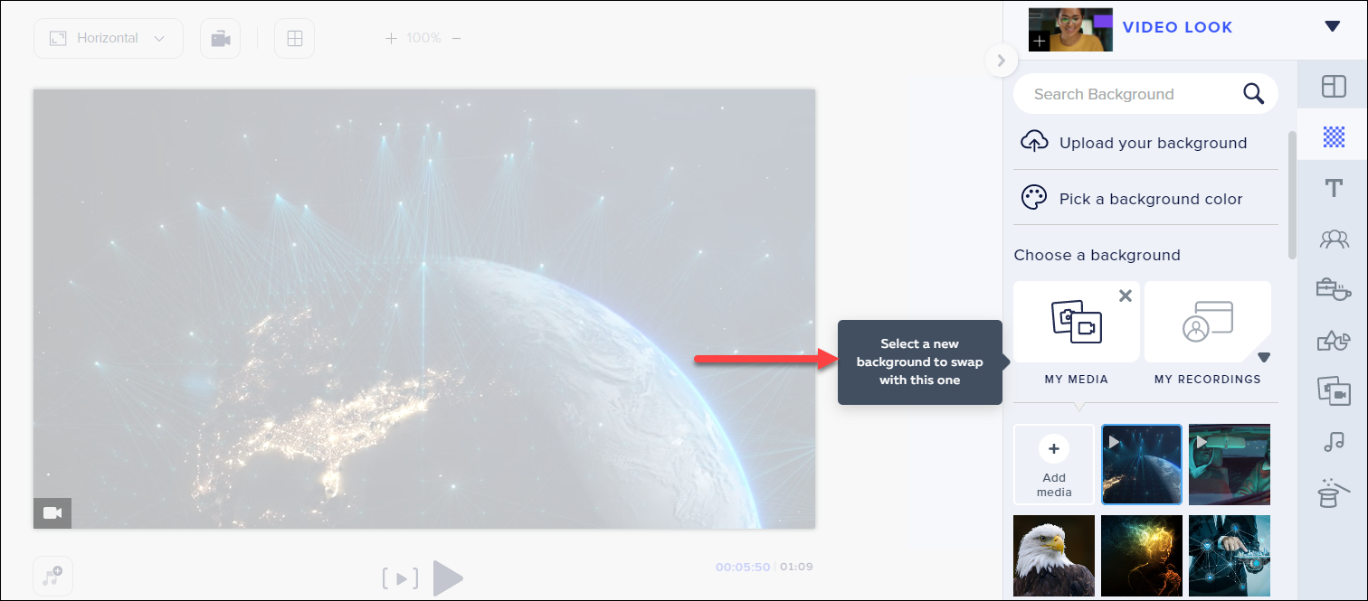The width and height of the screenshot is (1368, 601).
Task: Collapse the side panel with chevron arrow
Action: [x=1000, y=61]
